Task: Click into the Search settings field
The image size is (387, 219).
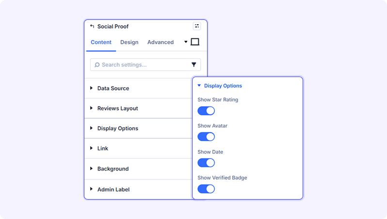Action: point(145,64)
